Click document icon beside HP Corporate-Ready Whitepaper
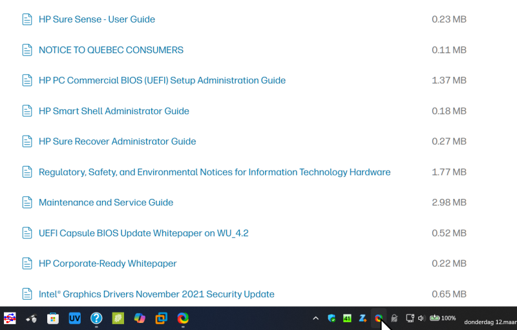 [x=27, y=263]
